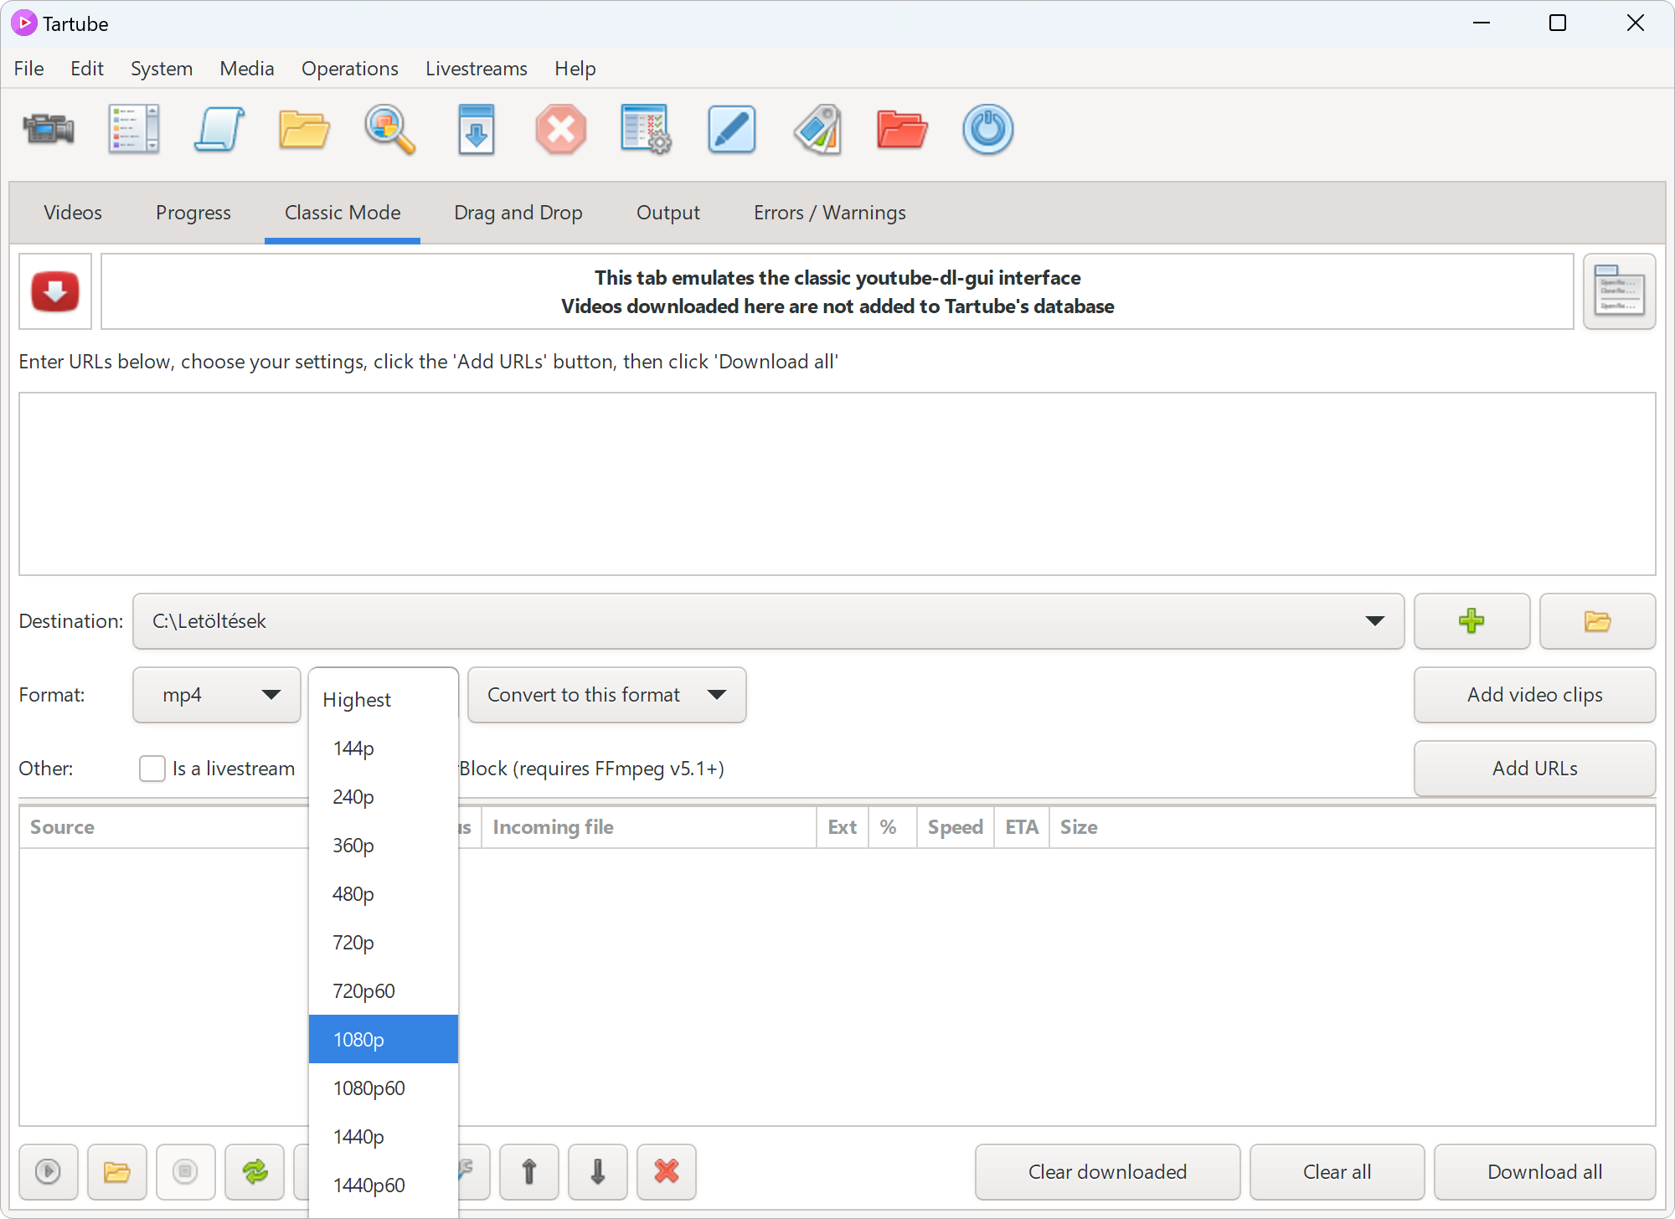This screenshot has height=1219, width=1675.
Task: Choose 144p resolution option
Action: (x=384, y=748)
